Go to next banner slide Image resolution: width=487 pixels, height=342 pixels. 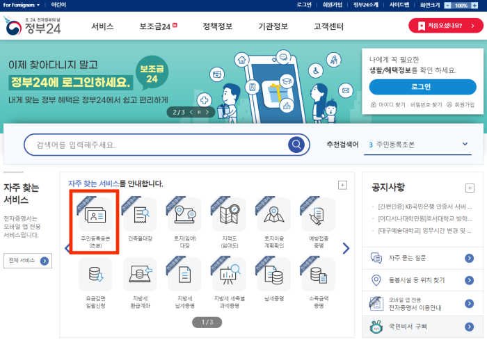coord(207,112)
